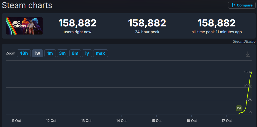Click the 17 Oct axis label
The width and height of the screenshot is (257, 127).
226,121
